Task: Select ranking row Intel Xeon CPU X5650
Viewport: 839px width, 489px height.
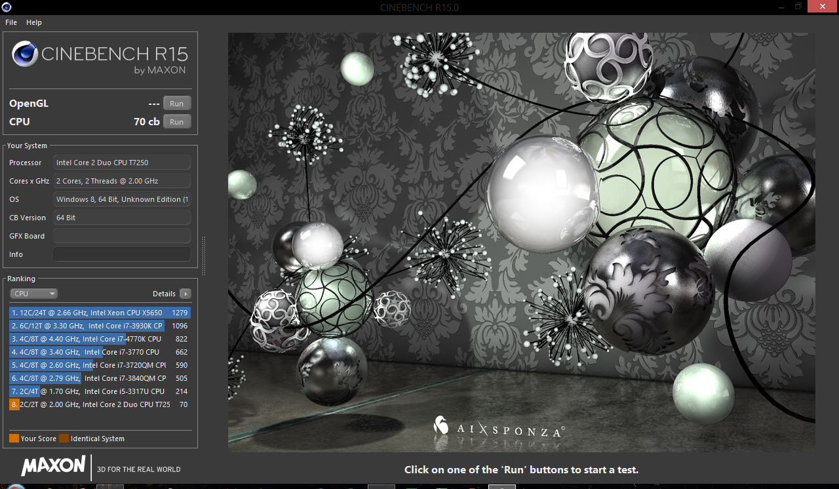Action: pyautogui.click(x=100, y=313)
